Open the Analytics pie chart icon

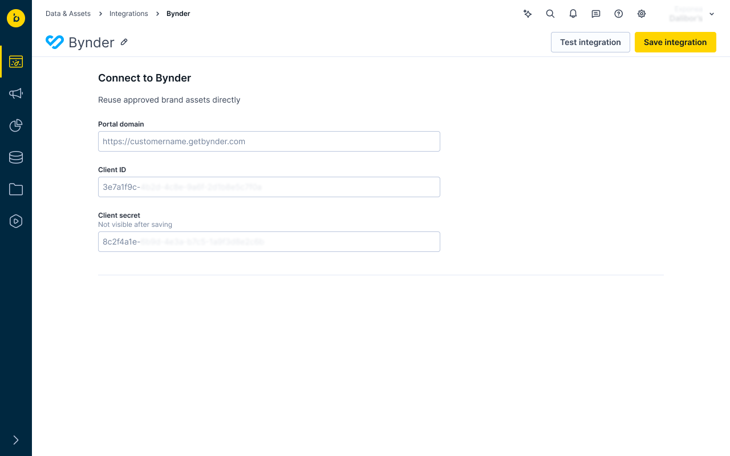click(x=16, y=125)
